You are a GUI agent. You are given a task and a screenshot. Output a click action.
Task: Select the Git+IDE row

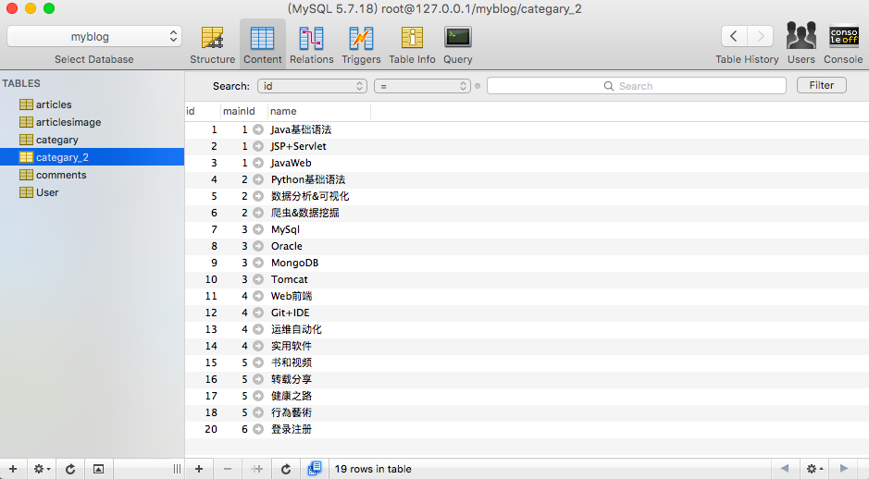pos(527,313)
